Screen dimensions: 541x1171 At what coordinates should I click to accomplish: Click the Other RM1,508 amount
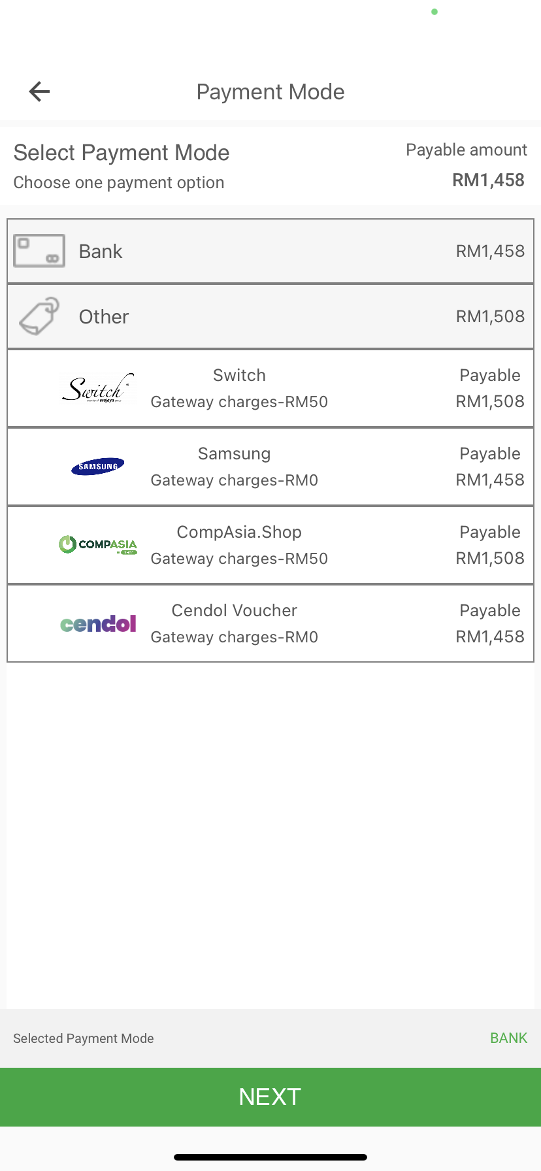pyautogui.click(x=490, y=316)
